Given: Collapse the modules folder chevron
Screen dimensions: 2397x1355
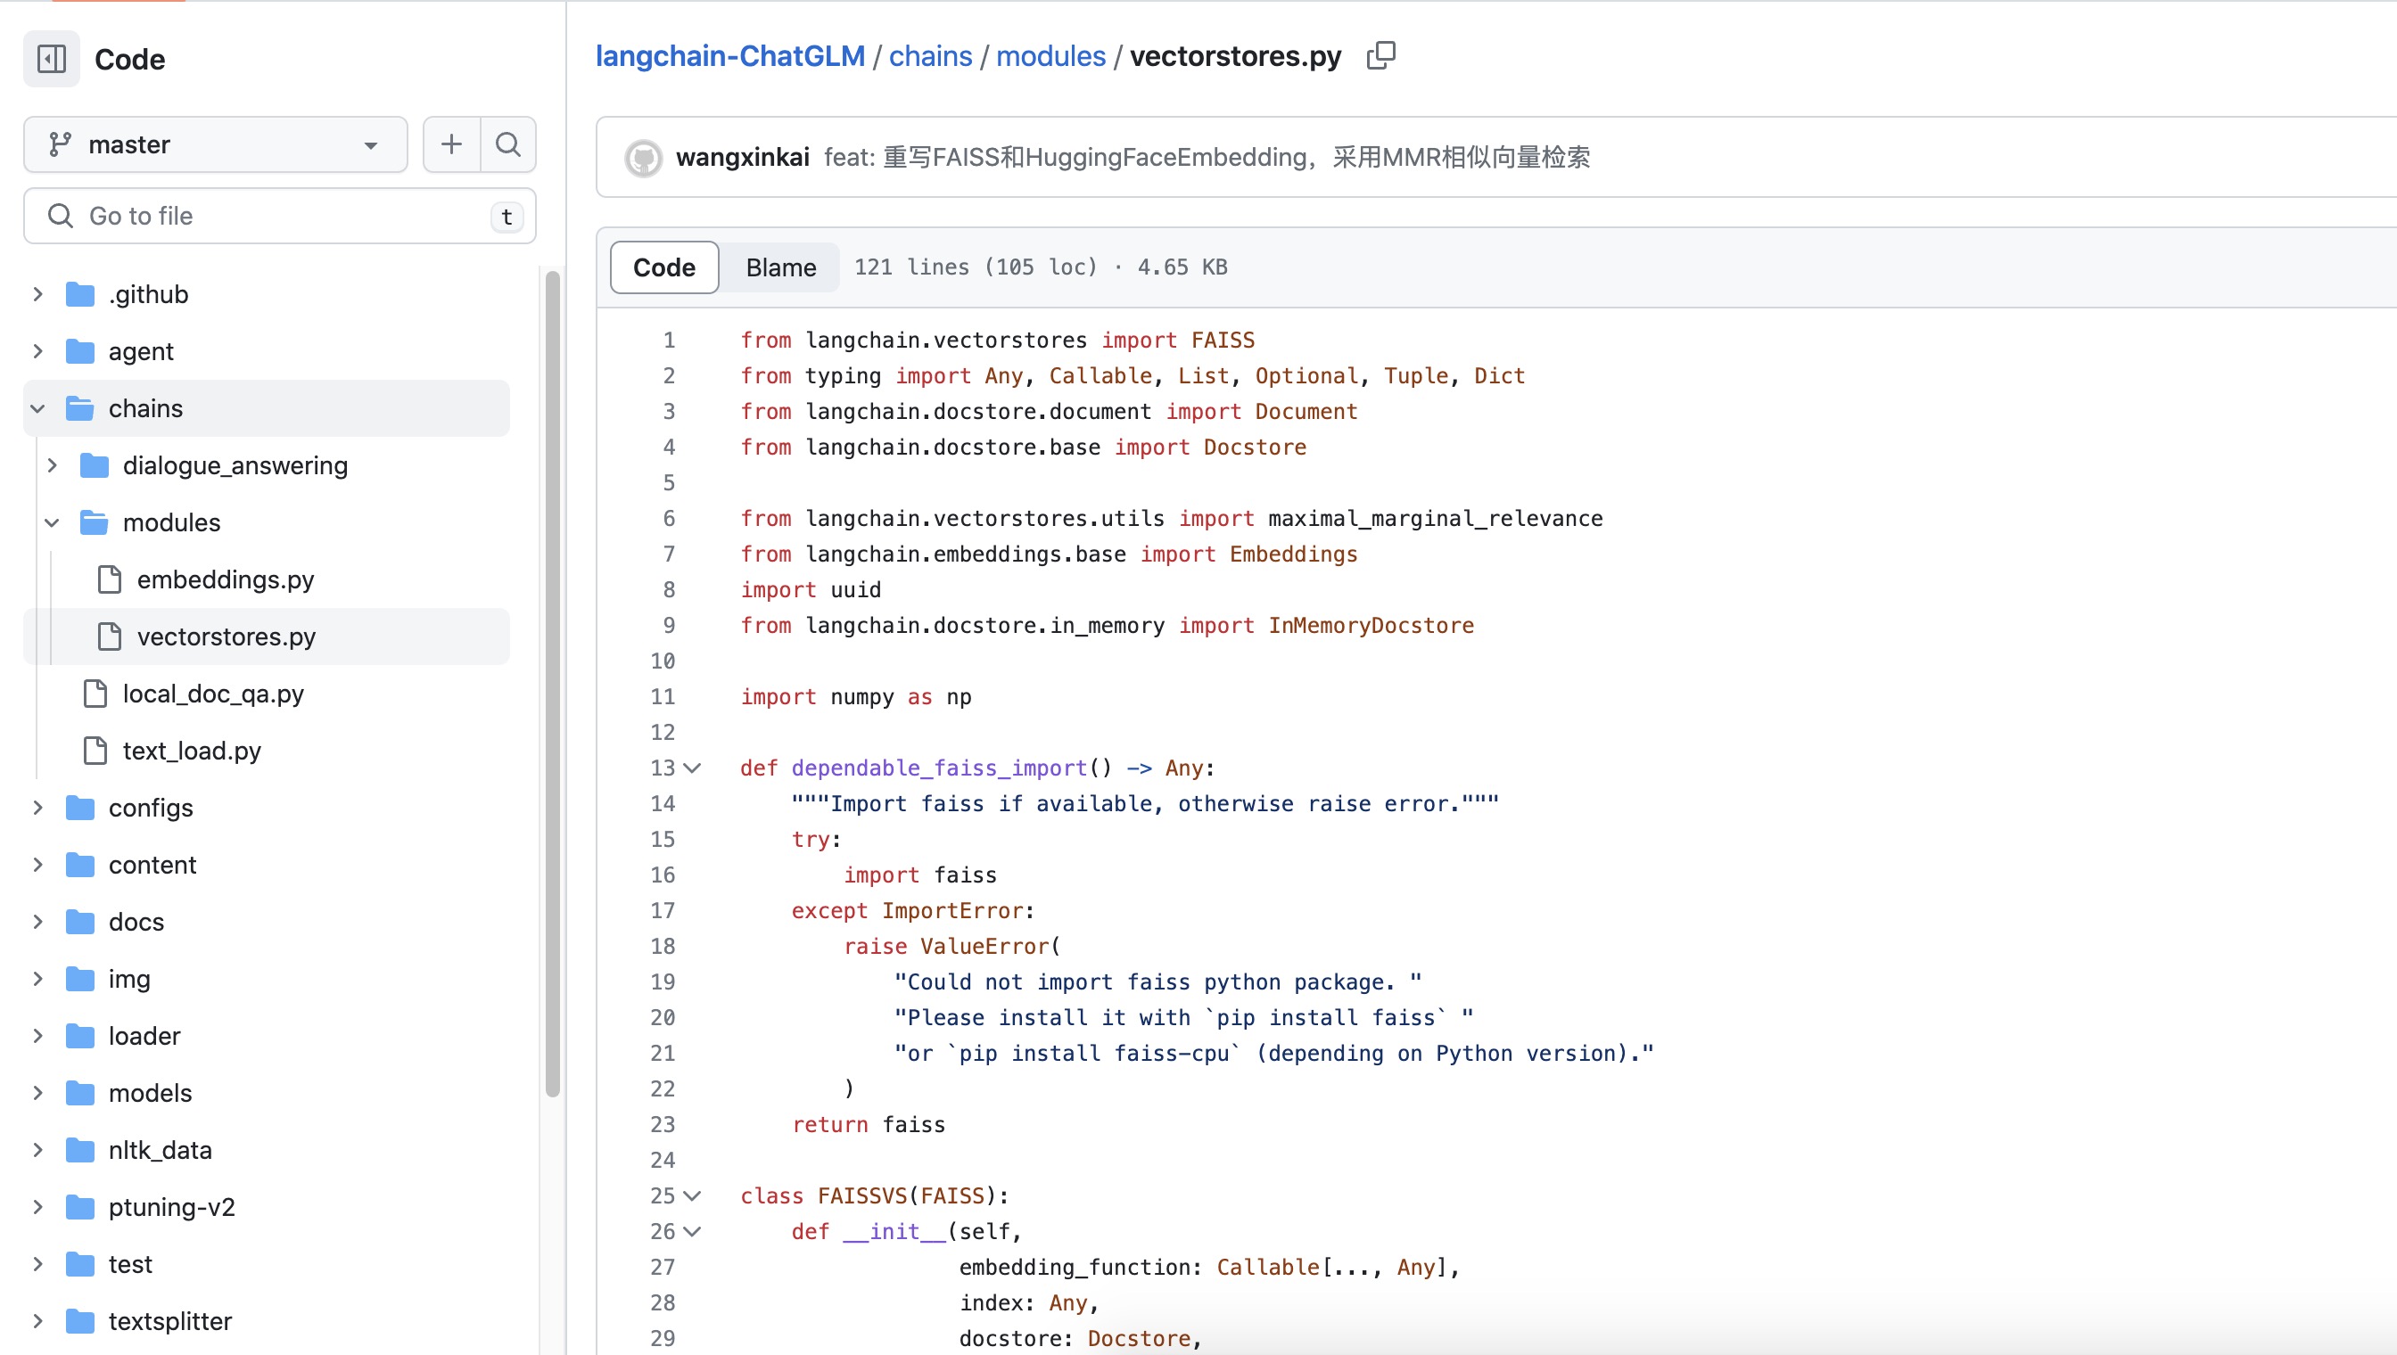Looking at the screenshot, I should (52, 522).
